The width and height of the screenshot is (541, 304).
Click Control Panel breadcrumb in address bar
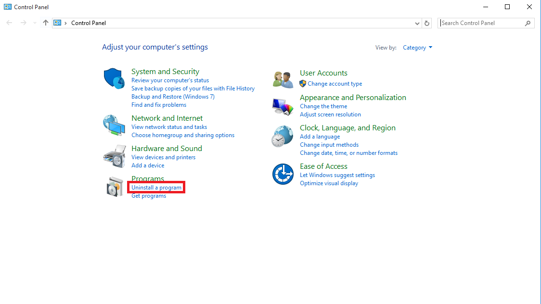click(89, 23)
